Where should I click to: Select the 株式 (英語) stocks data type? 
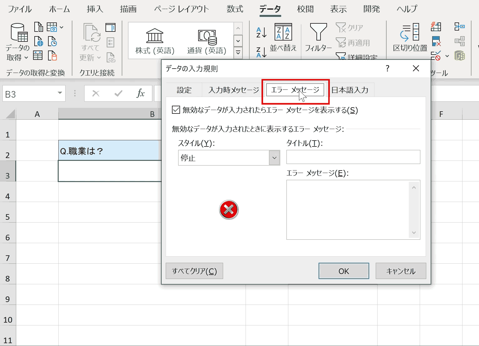point(155,41)
